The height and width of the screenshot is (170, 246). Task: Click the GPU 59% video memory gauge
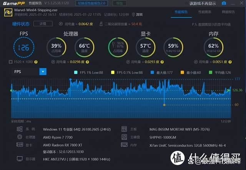pyautogui.click(x=173, y=48)
